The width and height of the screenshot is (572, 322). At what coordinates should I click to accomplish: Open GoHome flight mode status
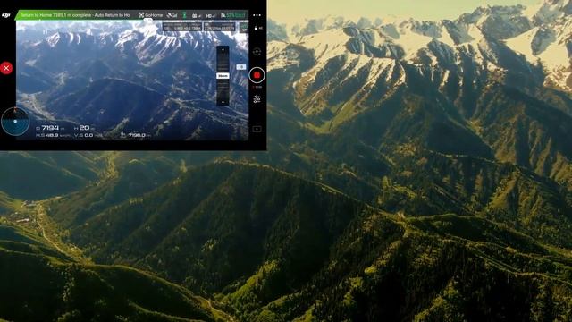(151, 15)
